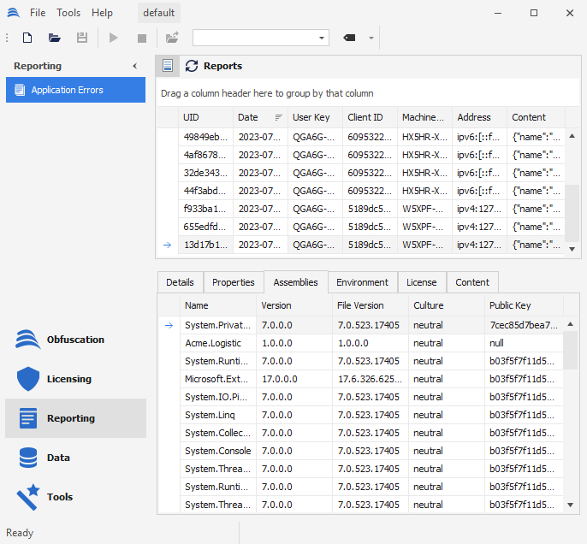Viewport: 587px width, 544px height.
Task: Click the tag label icon in toolbar
Action: 349,38
